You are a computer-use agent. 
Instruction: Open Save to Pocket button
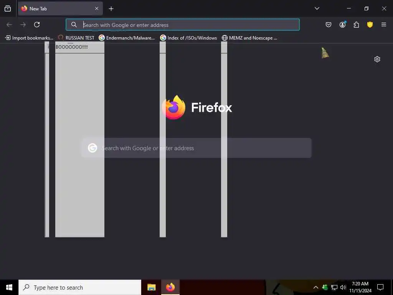tap(329, 25)
